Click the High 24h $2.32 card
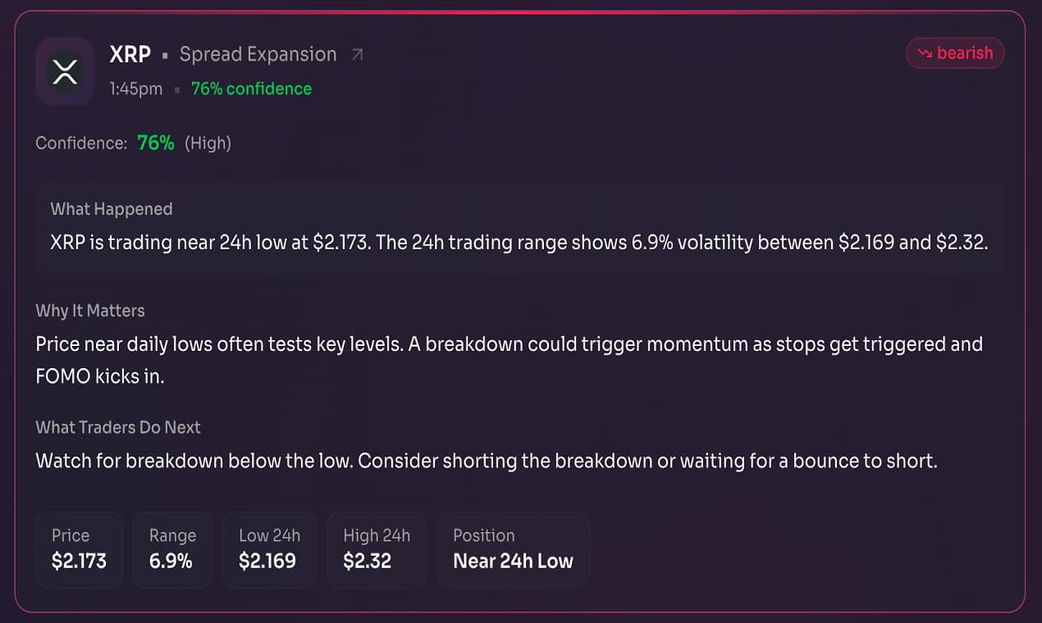 (x=376, y=549)
